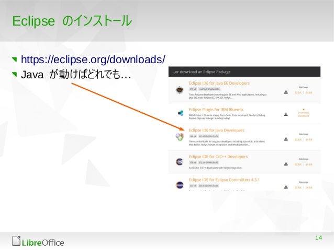Screen dimensions: 334x250
Task: Choose 32 bit for C/C++ Developers
Action: [x=298, y=164]
